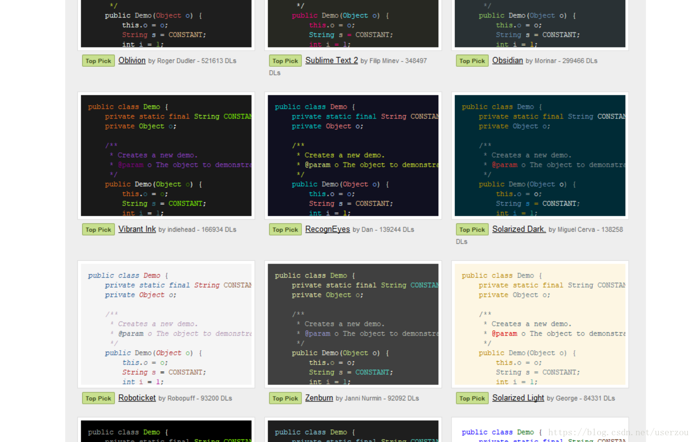Select the Solarized Light preview thumbnail

click(x=540, y=324)
